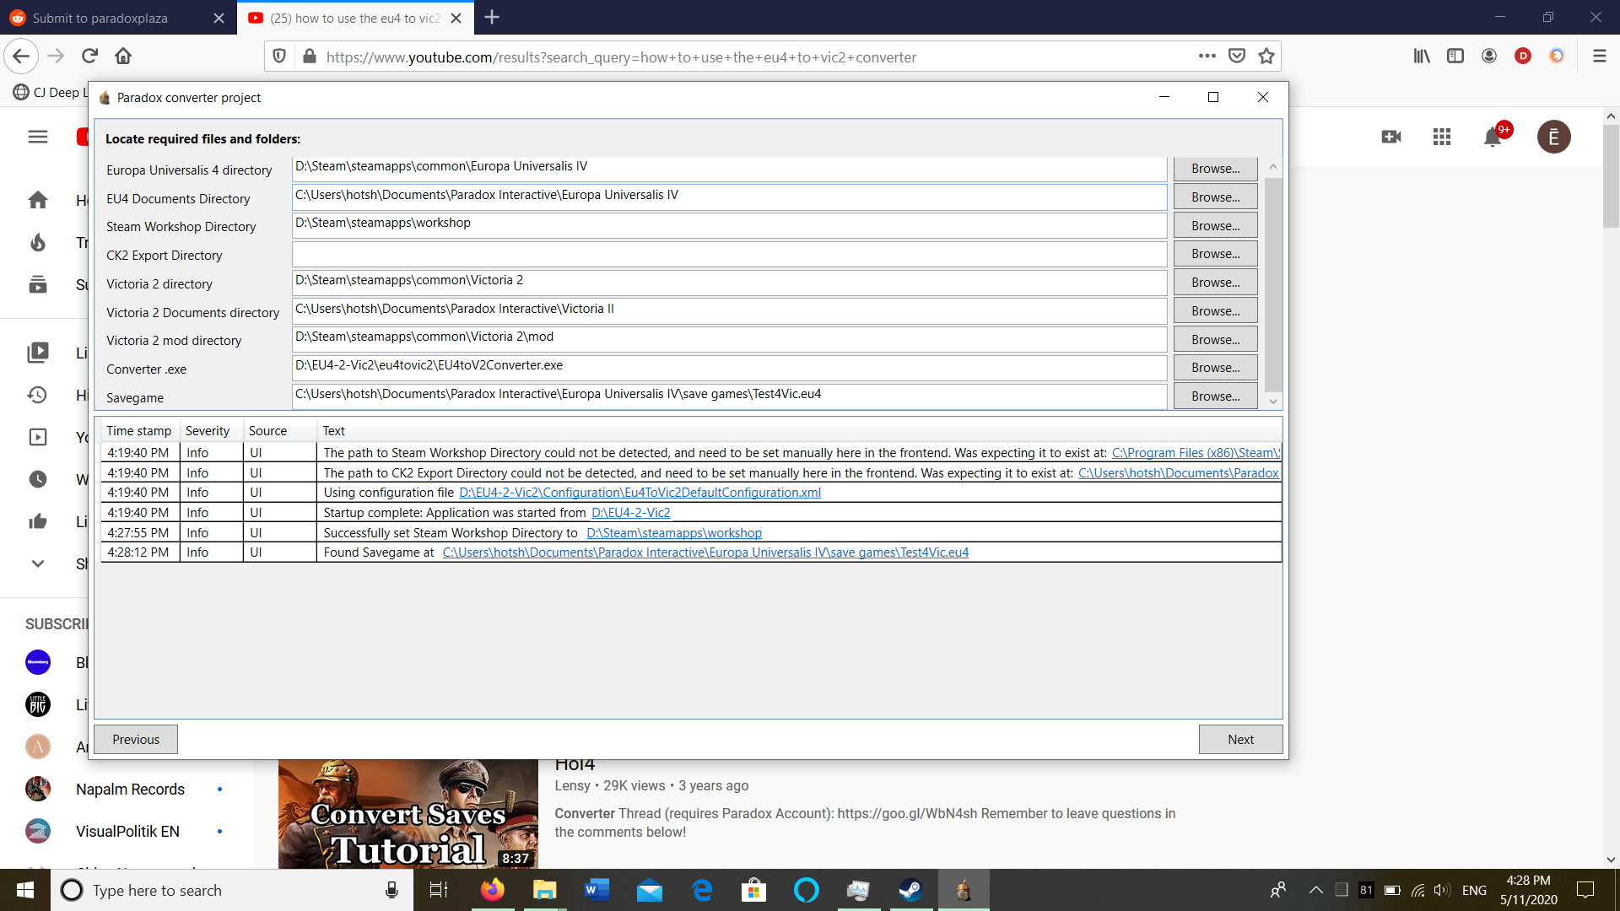This screenshot has height=911, width=1620.
Task: Open YouTube Library sidebar icon
Action: 38,353
